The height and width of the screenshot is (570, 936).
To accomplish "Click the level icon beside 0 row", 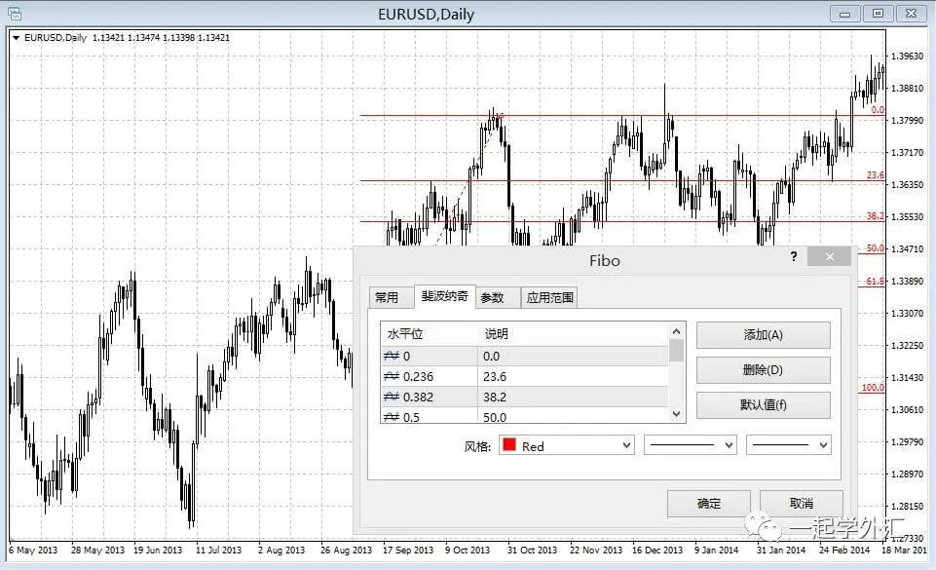I will (x=391, y=357).
